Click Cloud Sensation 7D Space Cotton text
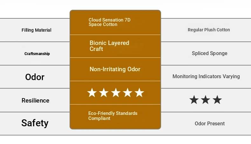The image size is (251, 144). click(110, 22)
